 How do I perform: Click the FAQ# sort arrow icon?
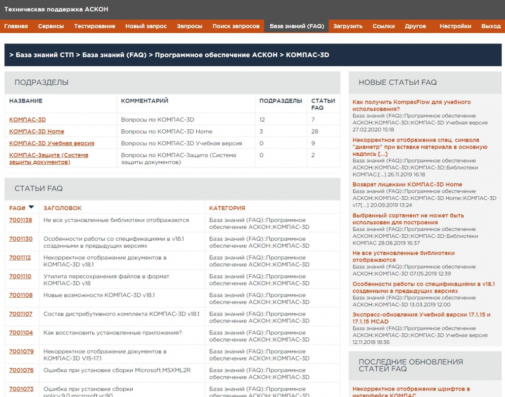32,207
